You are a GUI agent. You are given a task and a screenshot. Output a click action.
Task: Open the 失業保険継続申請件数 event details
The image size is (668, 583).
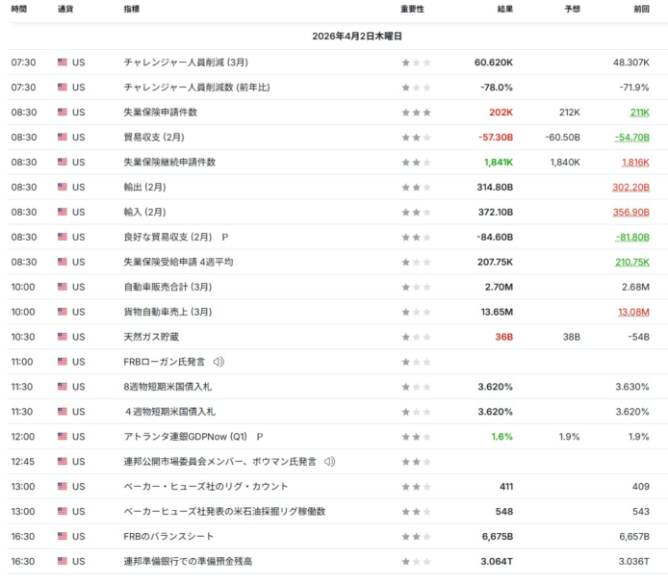click(x=169, y=163)
